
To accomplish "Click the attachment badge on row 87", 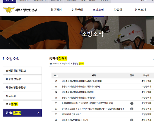I will [x=132, y=109].
